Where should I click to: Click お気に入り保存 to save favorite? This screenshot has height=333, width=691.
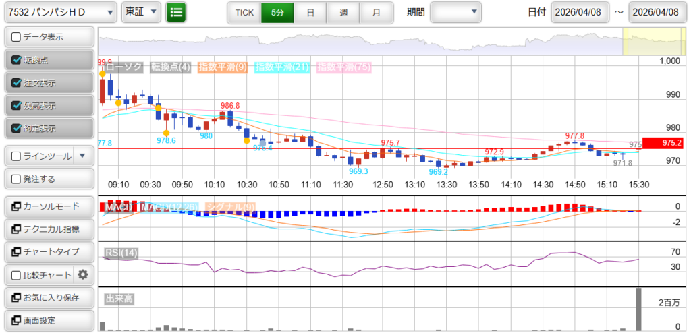tap(49, 297)
